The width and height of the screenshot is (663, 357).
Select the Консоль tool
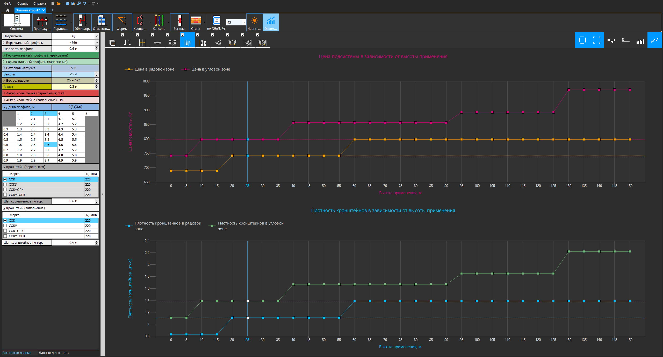point(159,22)
